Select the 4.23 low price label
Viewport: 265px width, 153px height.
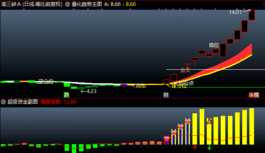pyautogui.click(x=91, y=91)
